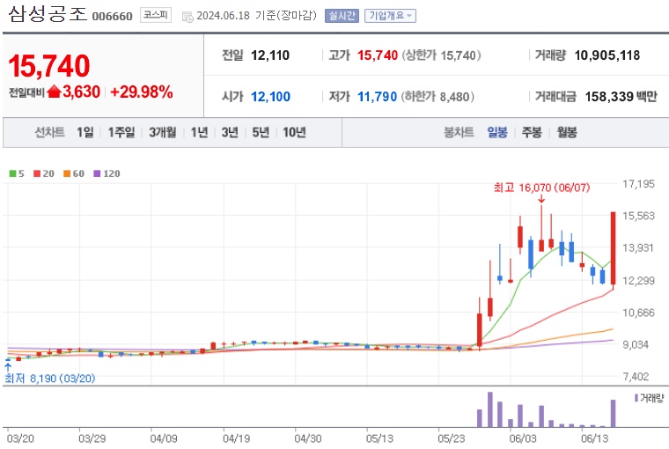Click the 하한가 8,480 text
The height and width of the screenshot is (449, 669).
(437, 97)
